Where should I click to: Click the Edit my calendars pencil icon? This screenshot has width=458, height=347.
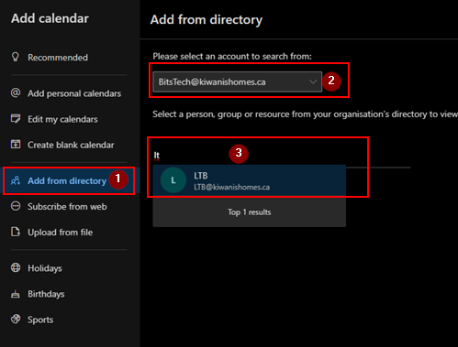pos(16,118)
